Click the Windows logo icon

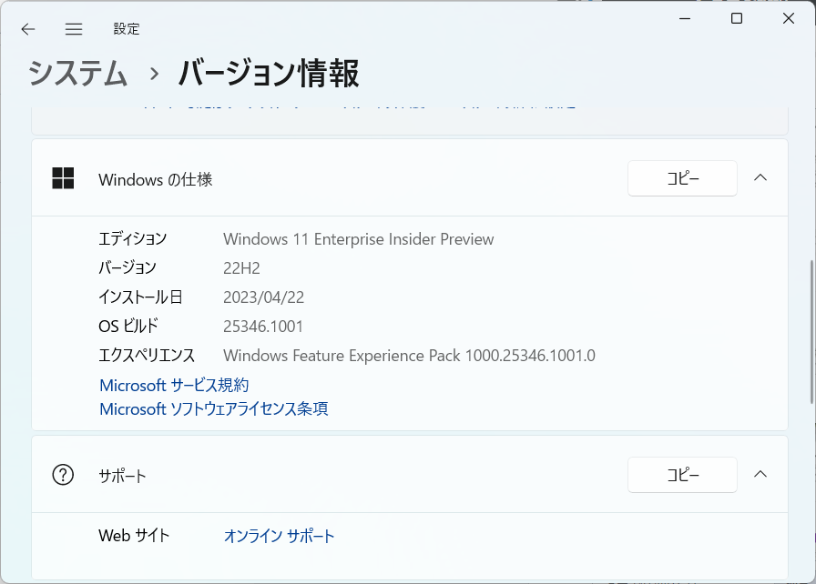coord(63,178)
